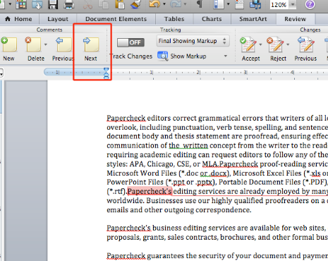The image size is (328, 261).
Task: Go to Previous change
Action: tap(306, 44)
